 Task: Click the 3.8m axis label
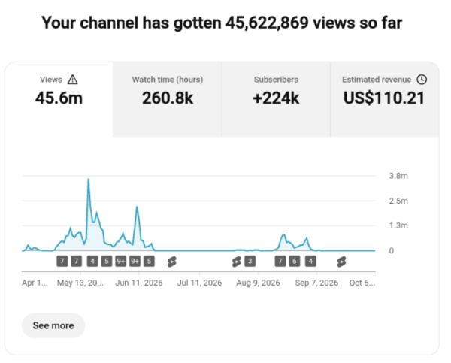[398, 176]
